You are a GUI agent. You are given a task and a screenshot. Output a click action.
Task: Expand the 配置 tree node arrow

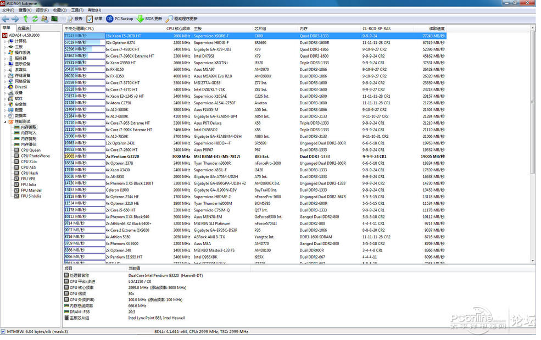pyautogui.click(x=5, y=110)
